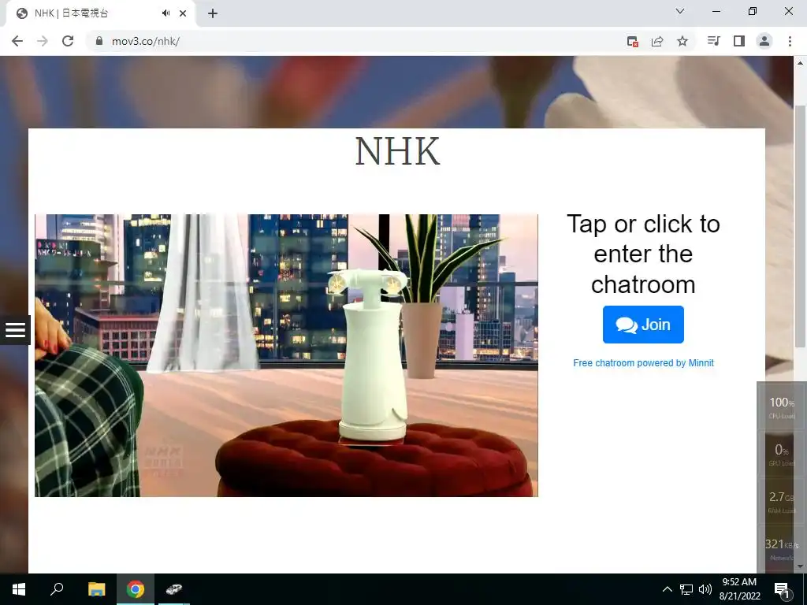Image resolution: width=807 pixels, height=605 pixels.
Task: Open the volume tray icon
Action: tap(705, 589)
